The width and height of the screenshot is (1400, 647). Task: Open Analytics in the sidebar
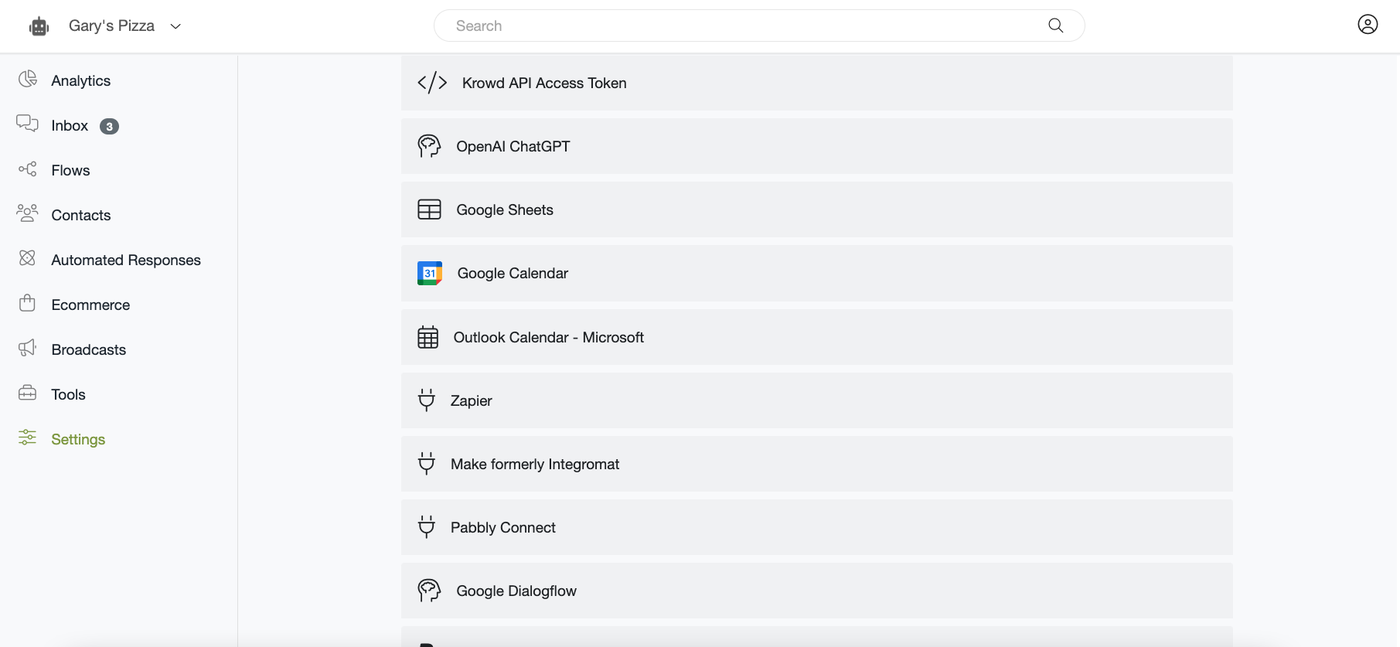coord(80,80)
